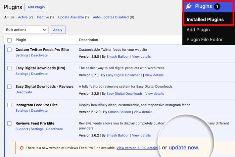Click the Reviews Feed Pro Elite plugin name
Image resolution: width=235 pixels, height=157 pixels.
35,123
